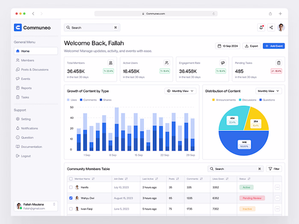299x224 pixels.
Task: Open Home in sidebar
Action: [36, 51]
